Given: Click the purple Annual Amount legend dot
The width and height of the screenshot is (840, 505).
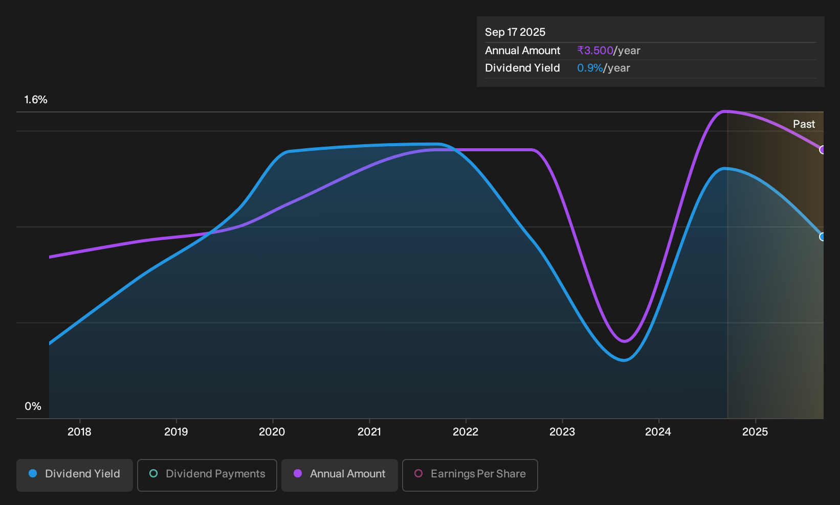Looking at the screenshot, I should [x=298, y=474].
